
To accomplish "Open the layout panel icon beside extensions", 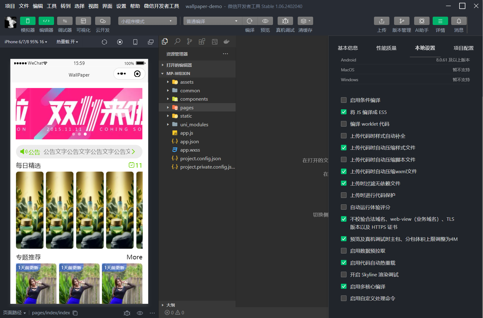I will click(x=215, y=42).
